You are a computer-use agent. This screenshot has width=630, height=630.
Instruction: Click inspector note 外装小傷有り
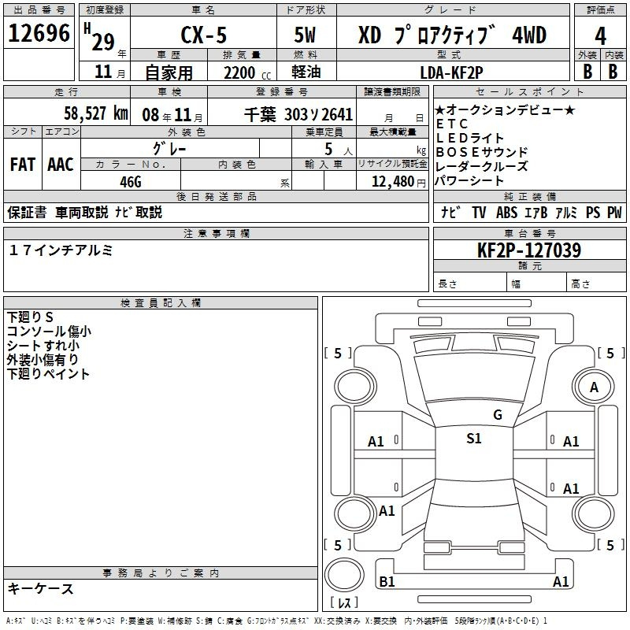tap(43, 360)
